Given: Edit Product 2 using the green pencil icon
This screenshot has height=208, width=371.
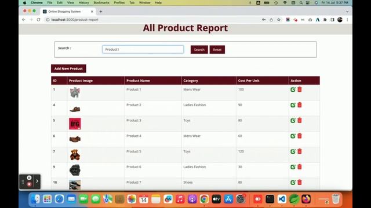Looking at the screenshot, I should coord(293,105).
